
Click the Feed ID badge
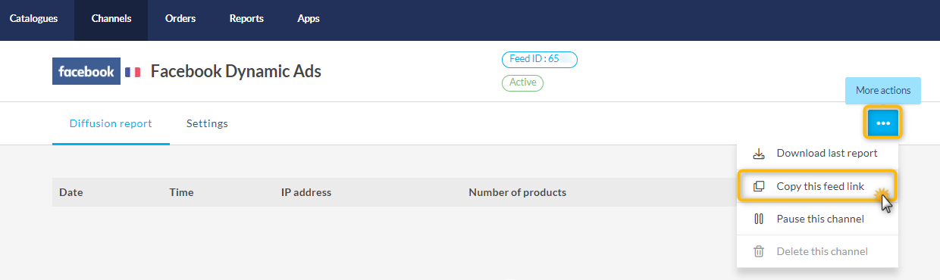click(x=539, y=59)
